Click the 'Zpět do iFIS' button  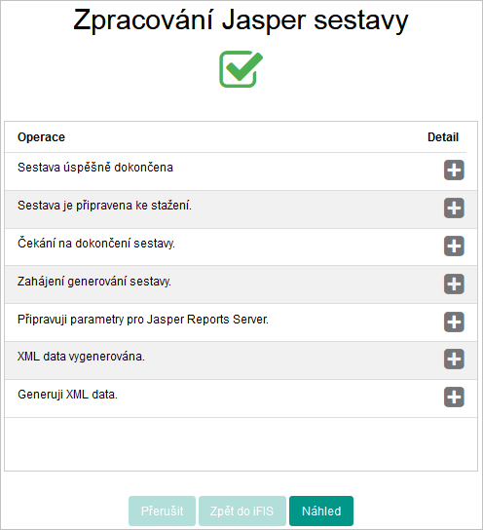point(242,511)
